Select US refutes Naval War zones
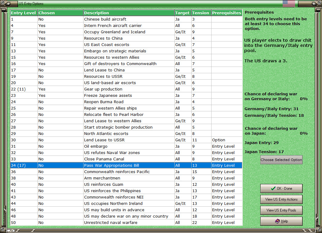 126,153
